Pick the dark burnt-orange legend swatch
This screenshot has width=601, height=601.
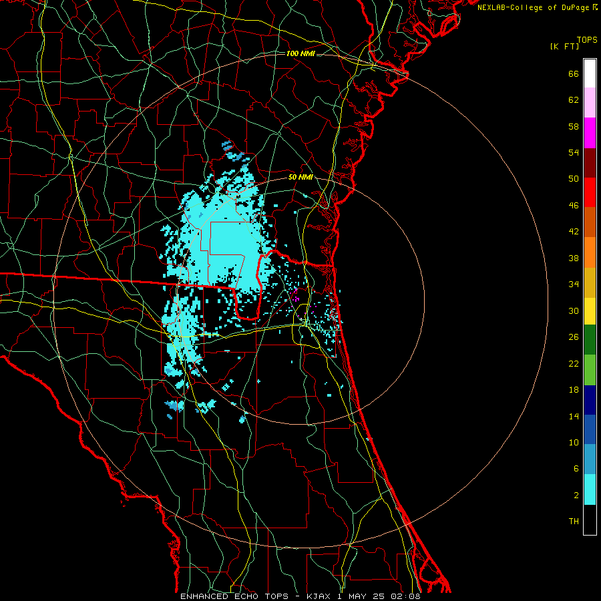coord(590,222)
